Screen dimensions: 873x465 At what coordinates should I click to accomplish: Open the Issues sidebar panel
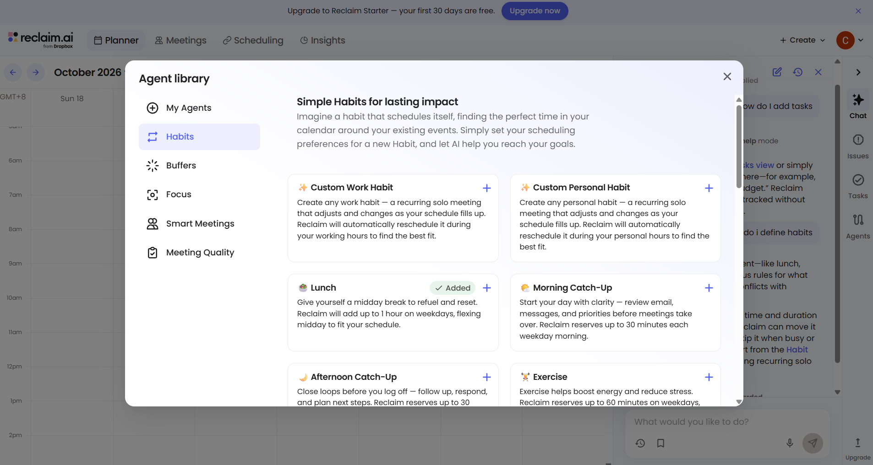(858, 146)
